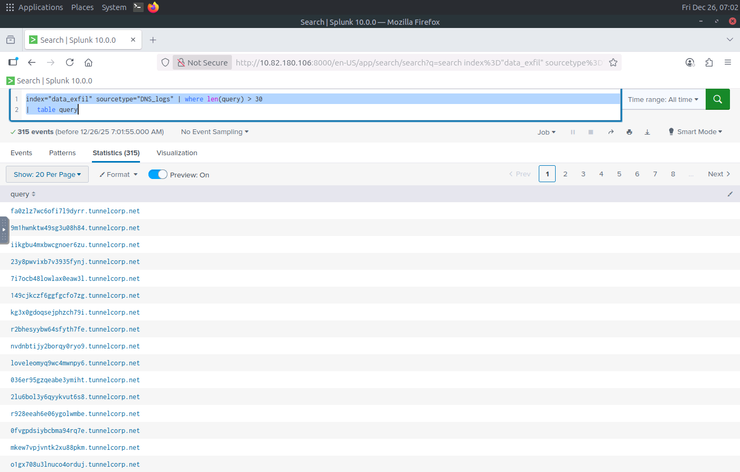Go to results page 2
Viewport: 740px width, 472px height.
coord(565,174)
